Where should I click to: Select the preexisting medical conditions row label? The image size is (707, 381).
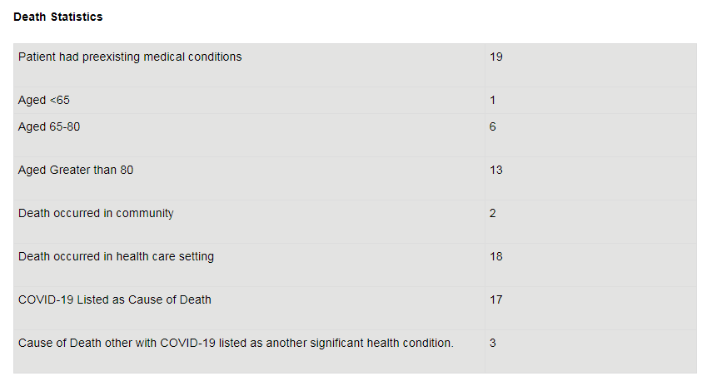(x=130, y=57)
